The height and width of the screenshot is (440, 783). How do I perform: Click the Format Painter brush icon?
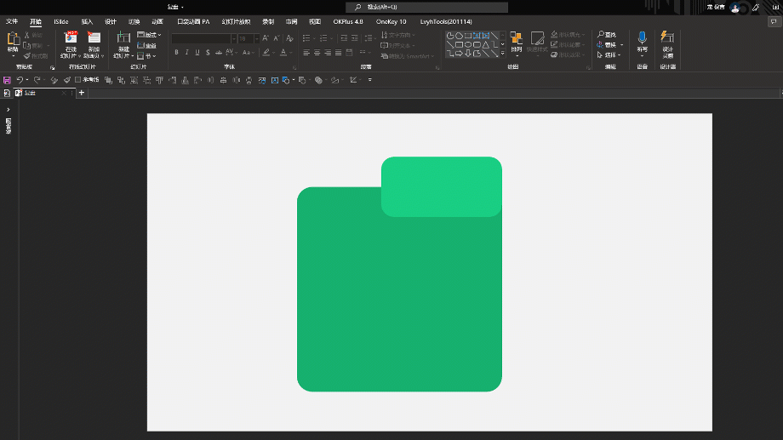pos(27,56)
